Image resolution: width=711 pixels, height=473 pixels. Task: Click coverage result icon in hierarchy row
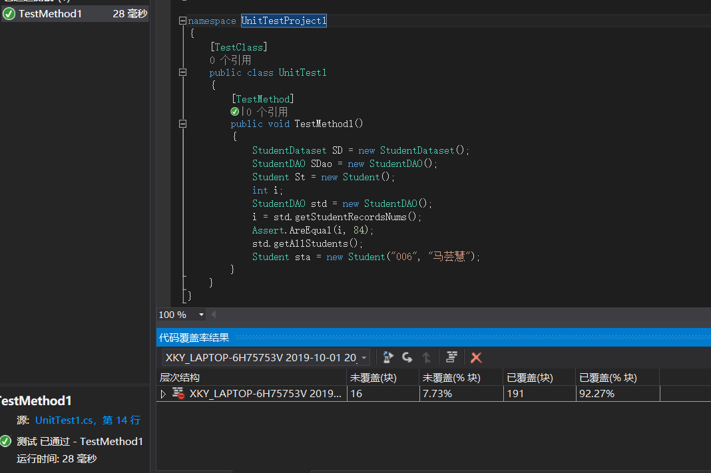[x=178, y=393]
